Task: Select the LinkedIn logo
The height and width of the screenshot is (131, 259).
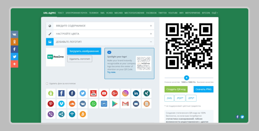Action: (136, 93)
